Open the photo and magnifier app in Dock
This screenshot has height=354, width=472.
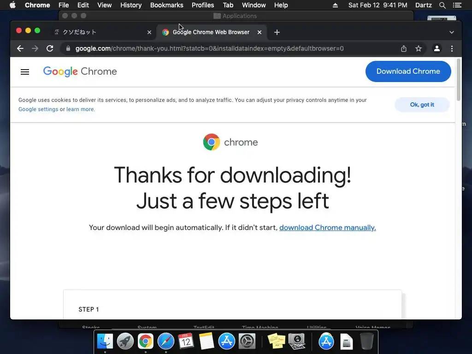click(297, 342)
